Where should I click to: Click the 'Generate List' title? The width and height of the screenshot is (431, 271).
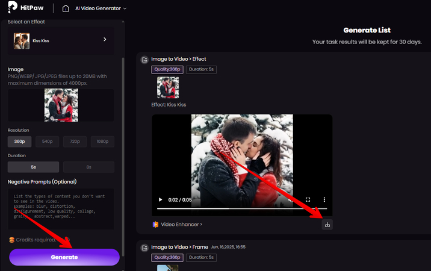[x=367, y=30]
